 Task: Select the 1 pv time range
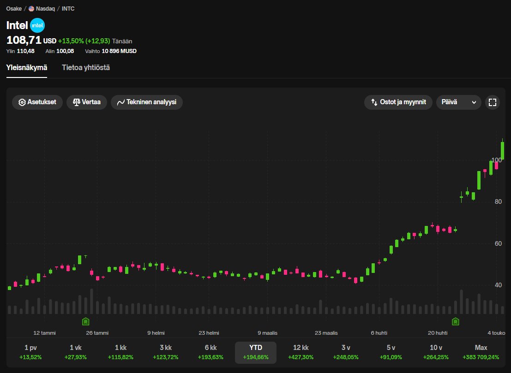click(30, 352)
